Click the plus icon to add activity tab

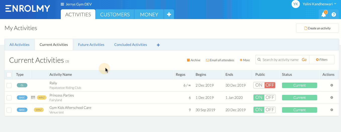click(x=158, y=45)
